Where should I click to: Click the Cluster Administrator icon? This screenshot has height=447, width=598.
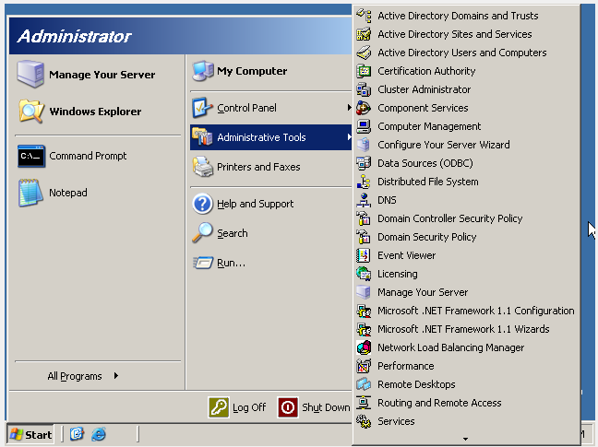coord(364,89)
